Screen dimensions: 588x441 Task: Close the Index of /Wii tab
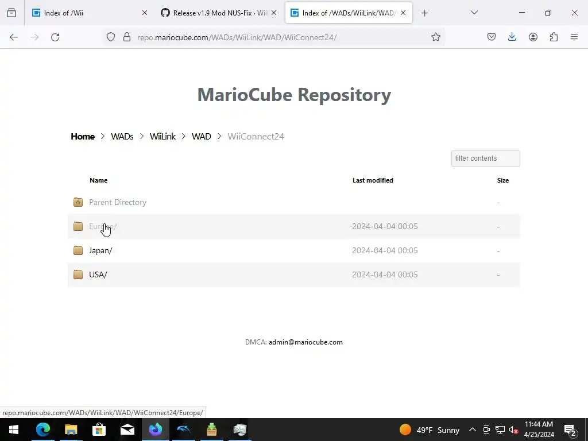pos(144,13)
